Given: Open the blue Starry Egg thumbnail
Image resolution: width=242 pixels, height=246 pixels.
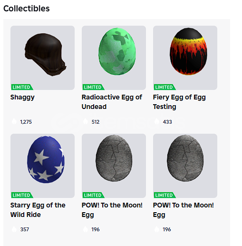Looking at the screenshot, I should click(x=42, y=166).
